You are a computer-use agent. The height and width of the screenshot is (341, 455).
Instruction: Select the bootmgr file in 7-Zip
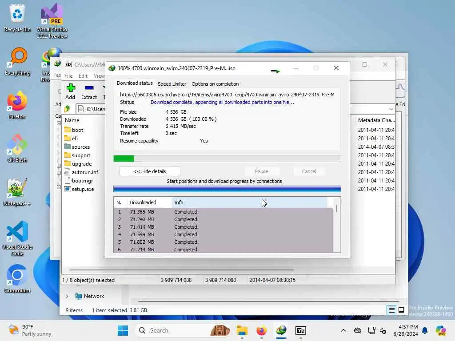82,180
